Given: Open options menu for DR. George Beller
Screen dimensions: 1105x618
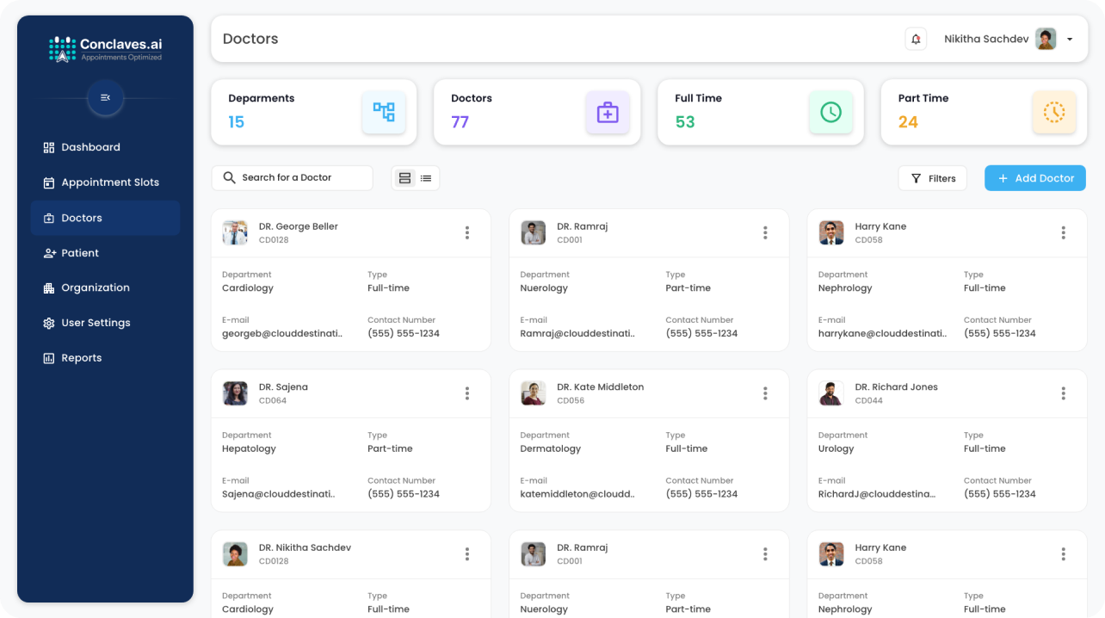Looking at the screenshot, I should click(x=467, y=232).
